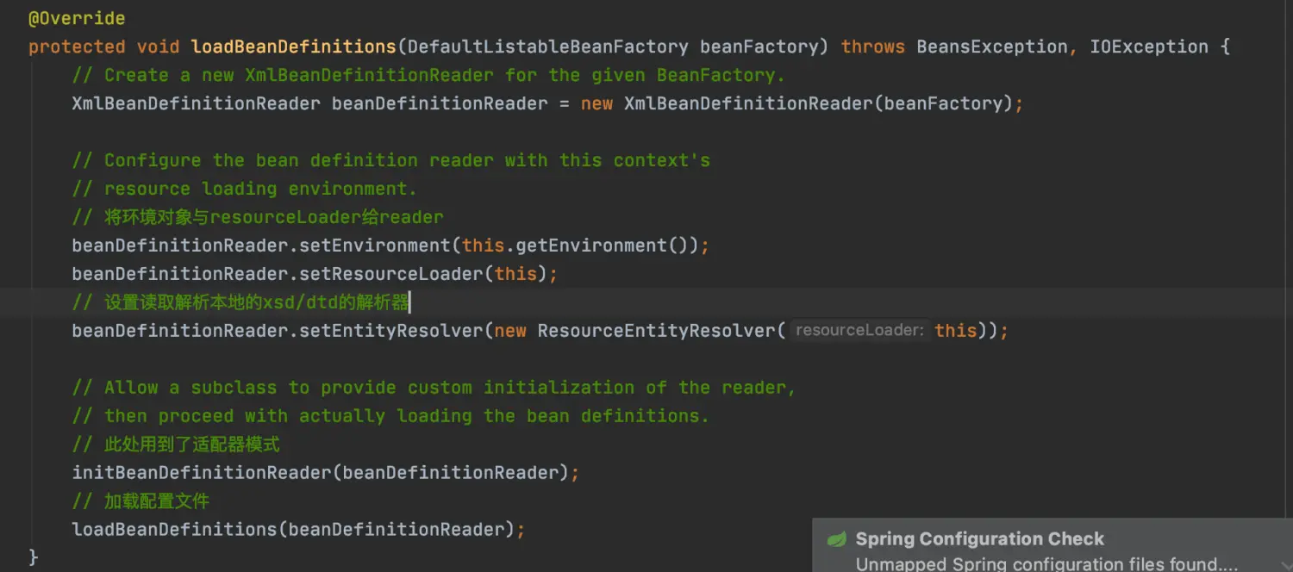Click the 'resource loading environment.' comment
1293x572 pixels.
[245, 189]
